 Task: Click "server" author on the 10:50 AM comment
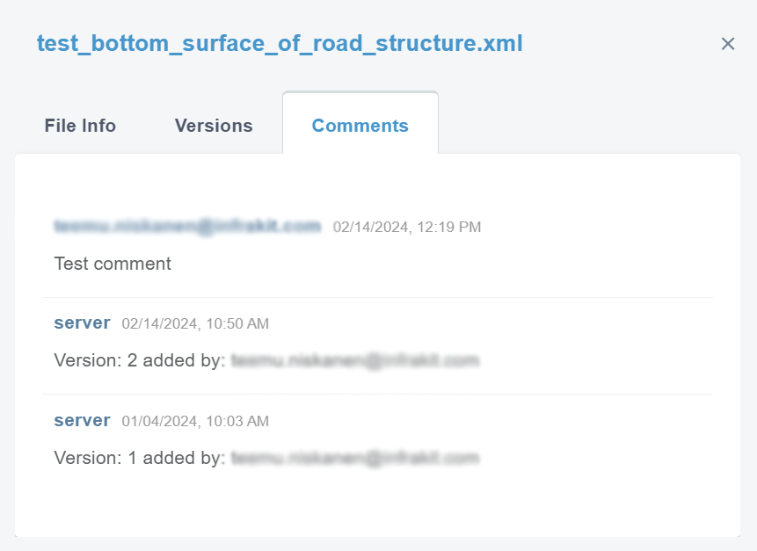click(x=82, y=323)
